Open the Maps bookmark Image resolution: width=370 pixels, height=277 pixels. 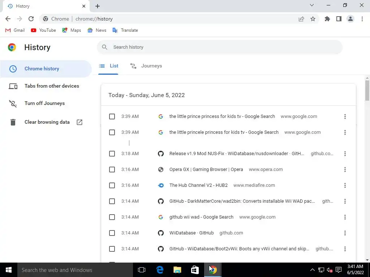coord(72,30)
